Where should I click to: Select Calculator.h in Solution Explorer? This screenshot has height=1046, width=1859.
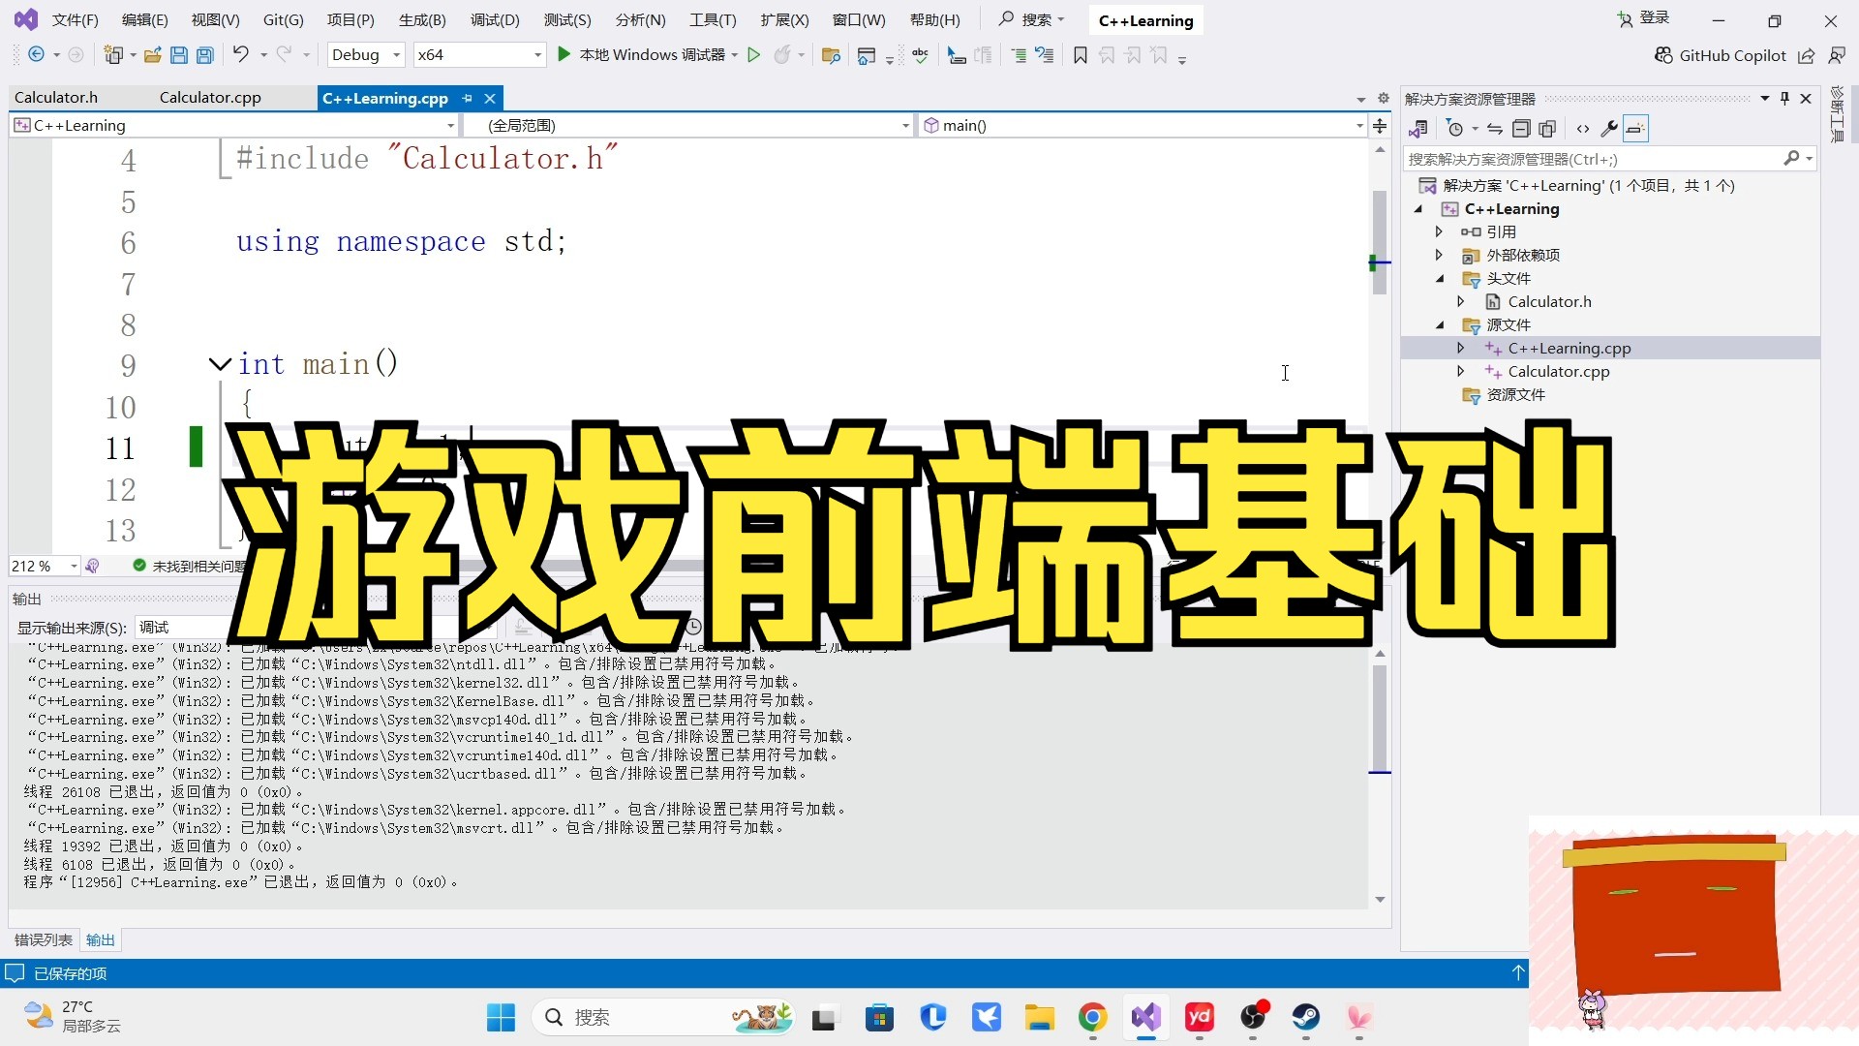click(x=1549, y=302)
